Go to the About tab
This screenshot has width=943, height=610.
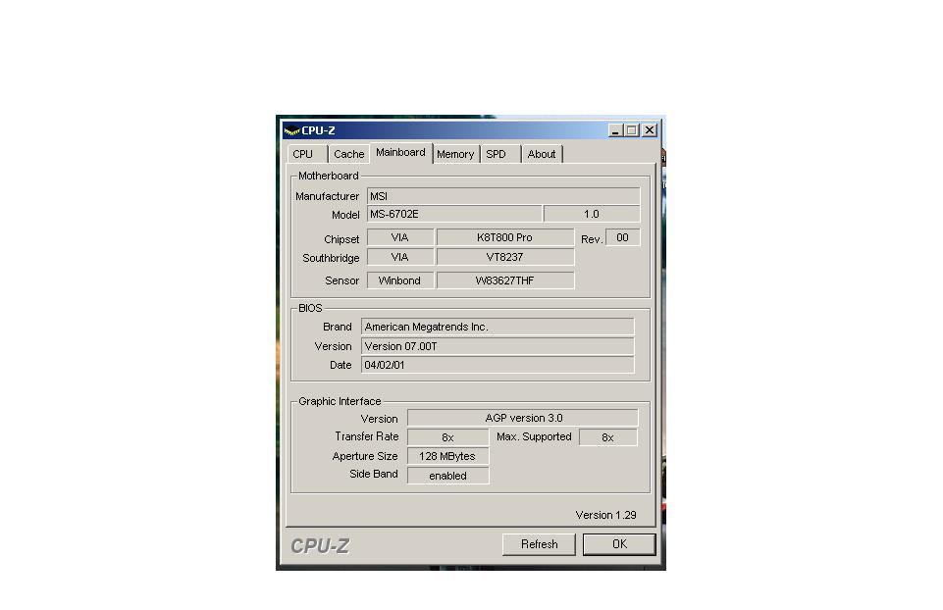pos(542,154)
